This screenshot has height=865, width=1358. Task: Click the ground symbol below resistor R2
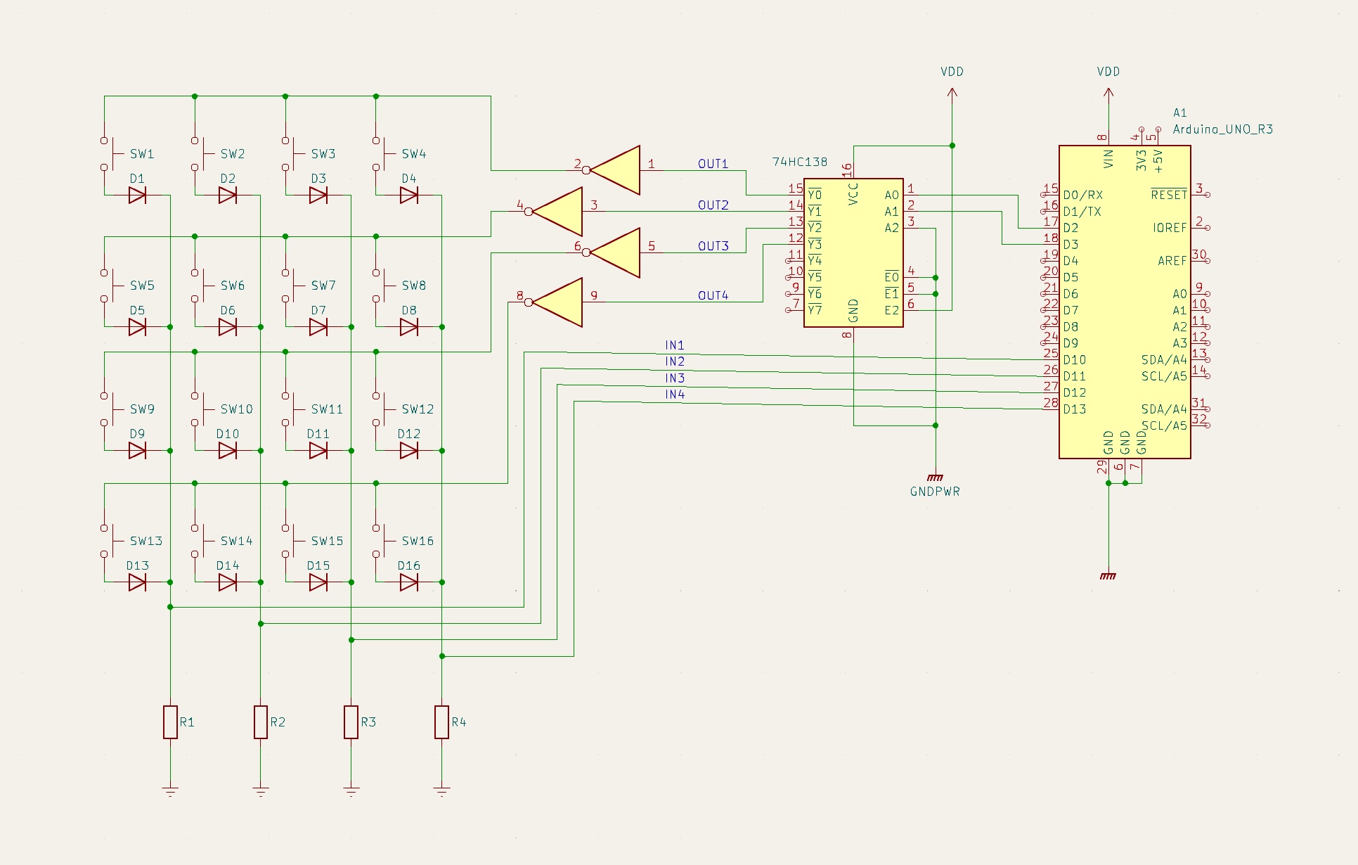(261, 790)
